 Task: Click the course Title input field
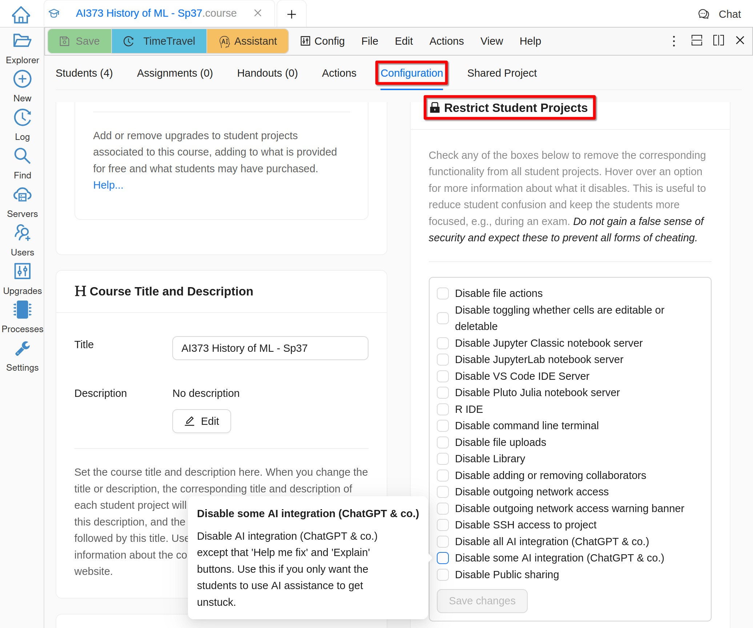point(270,348)
